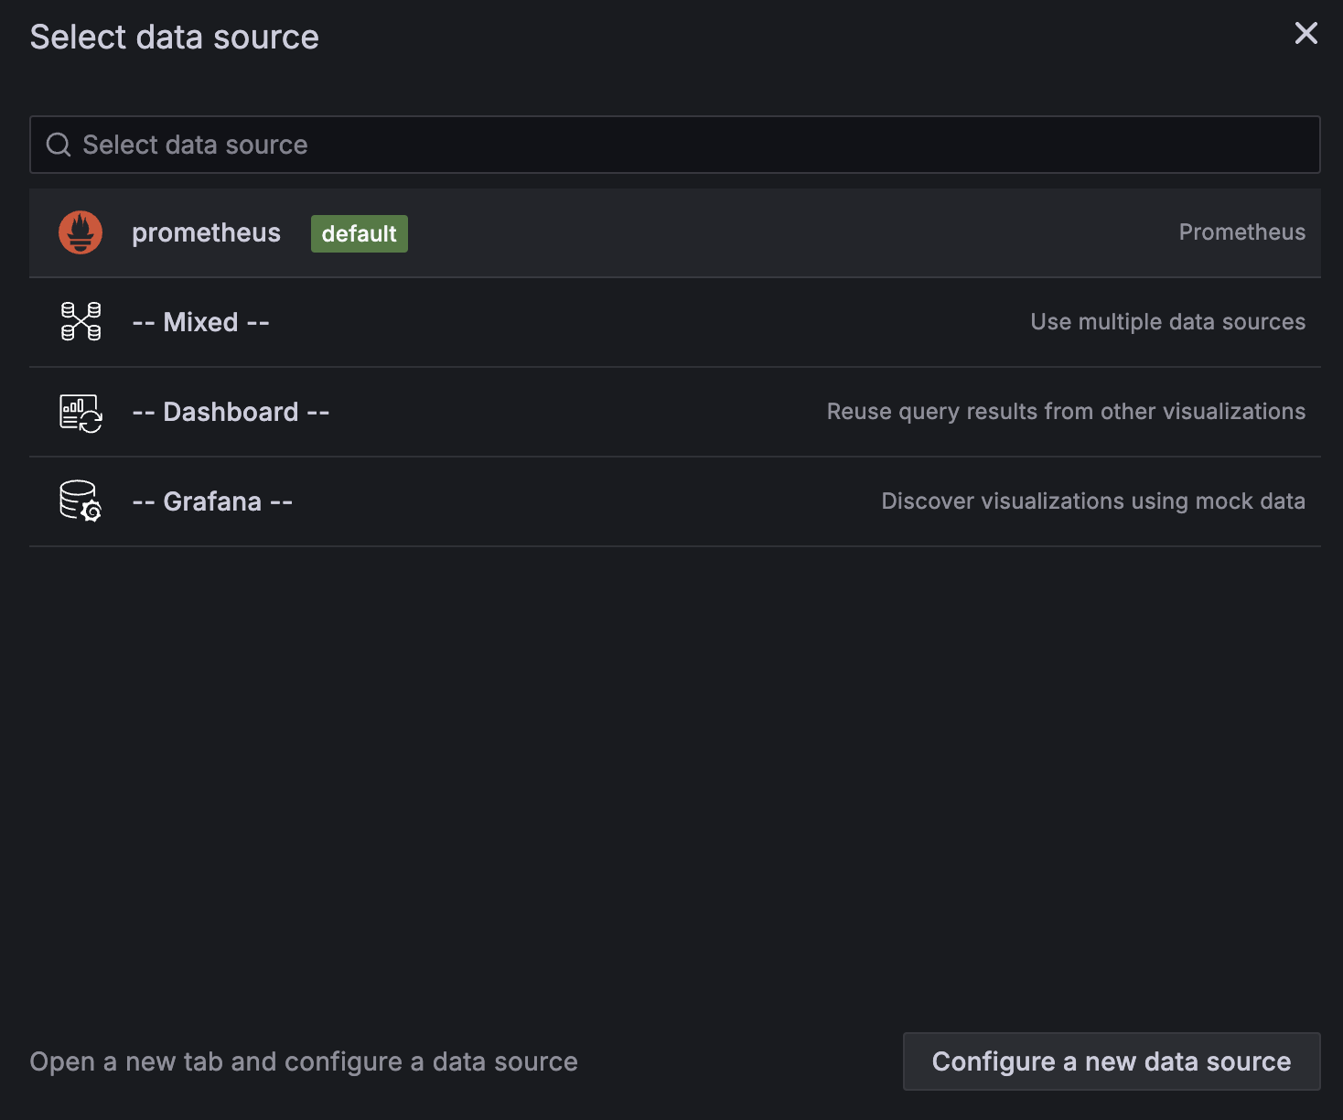Click 'Use multiple data sources' description

(x=1167, y=322)
